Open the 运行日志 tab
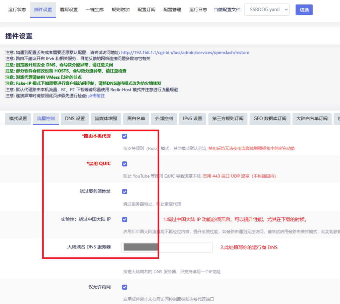340x304 pixels. 198,10
